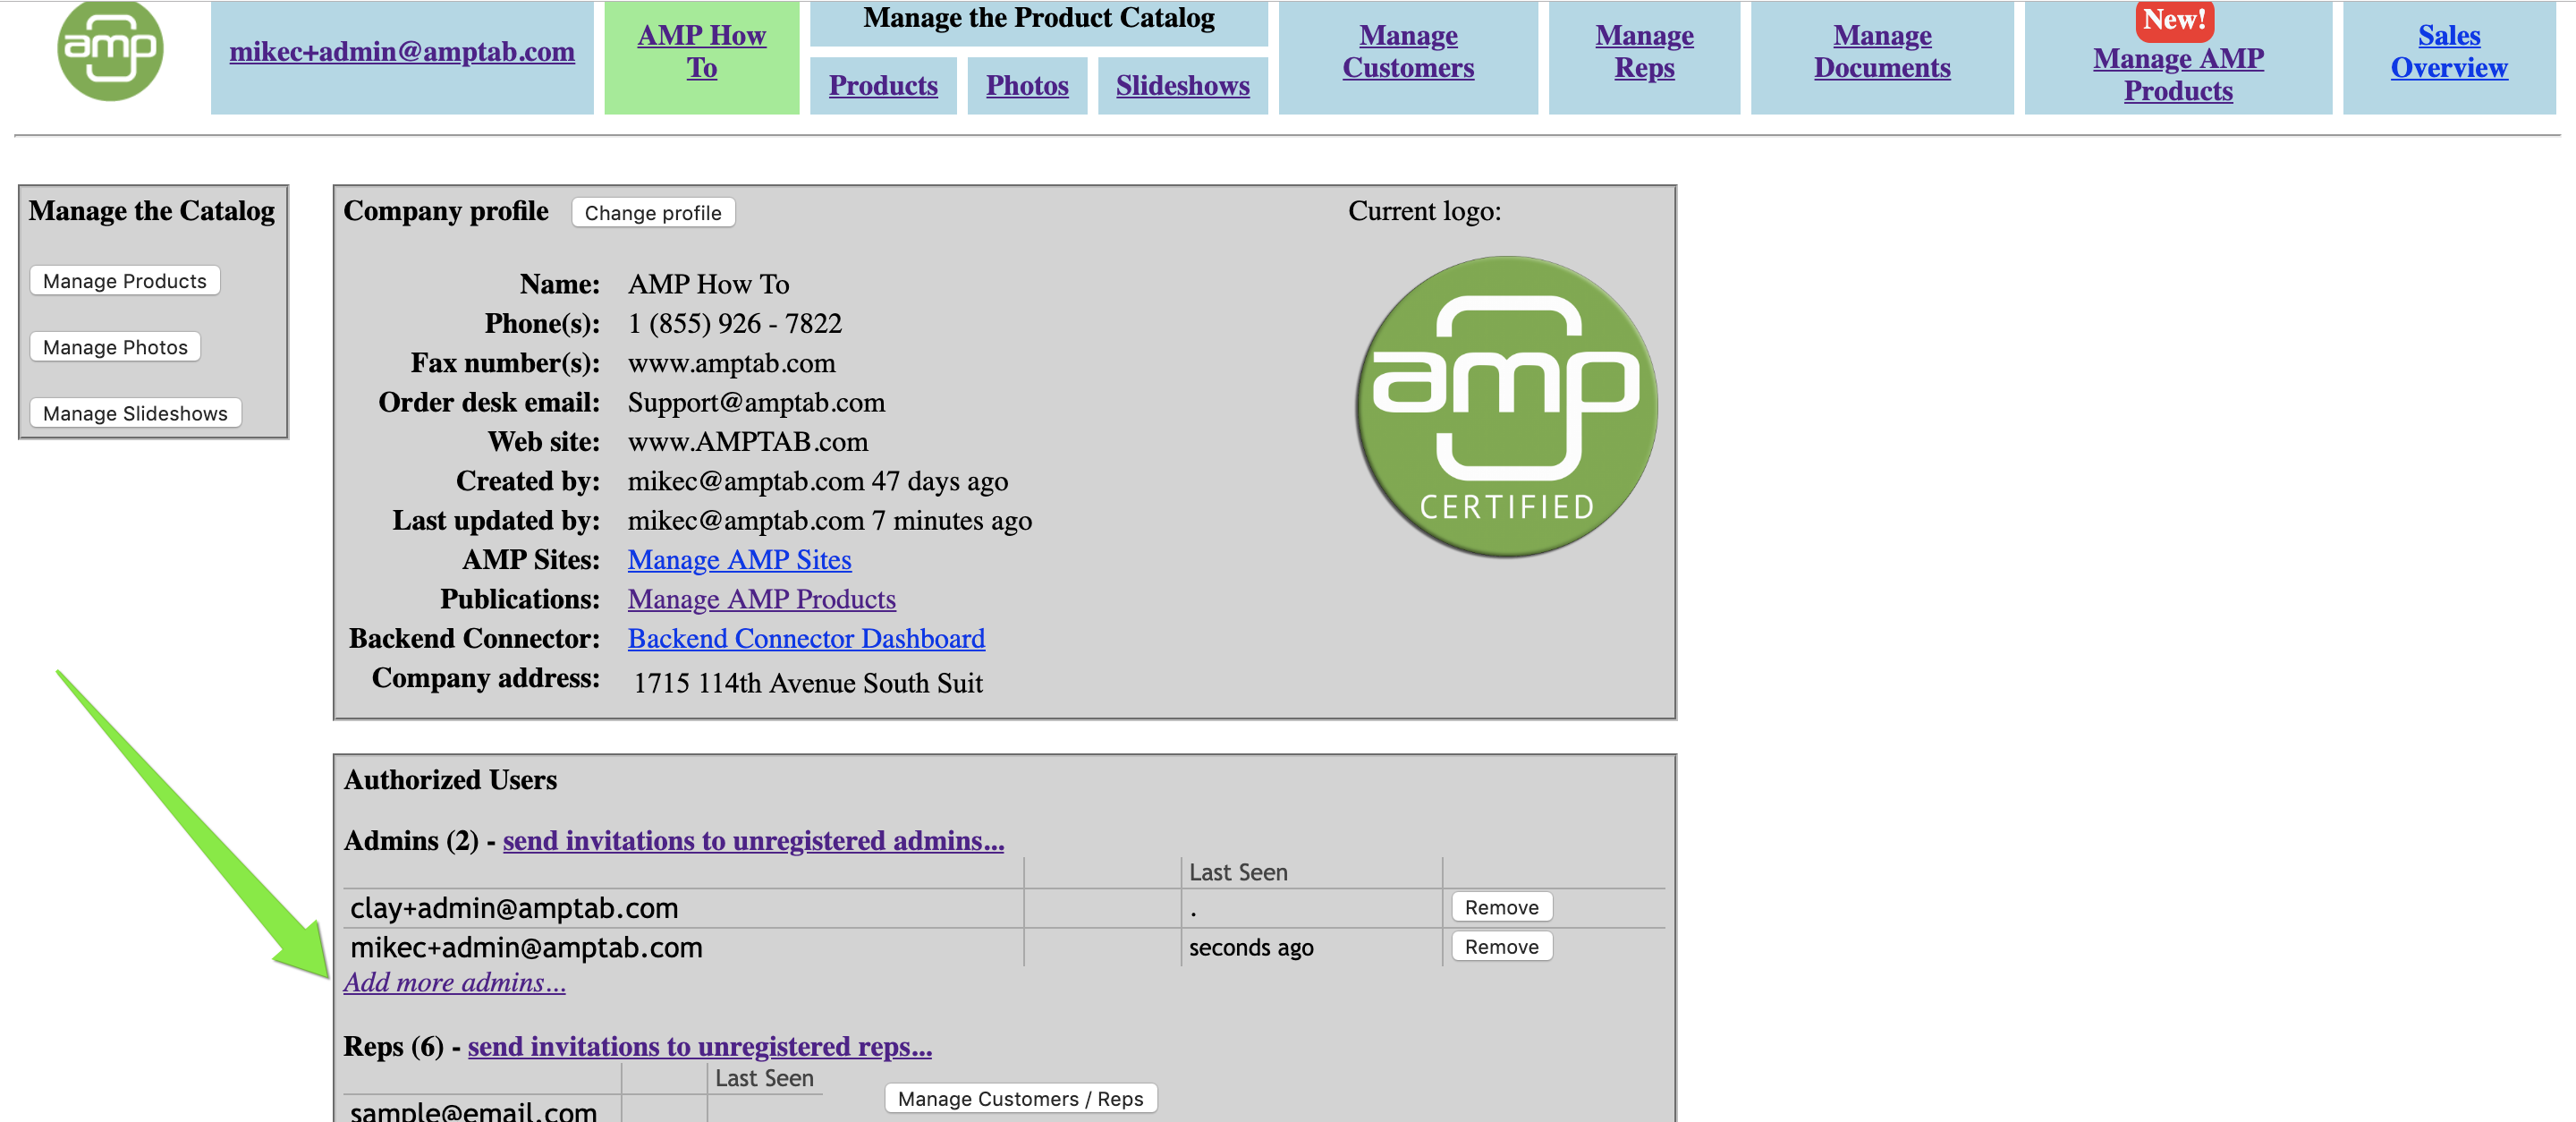Go to the Slideshows catalog link

coord(1182,86)
